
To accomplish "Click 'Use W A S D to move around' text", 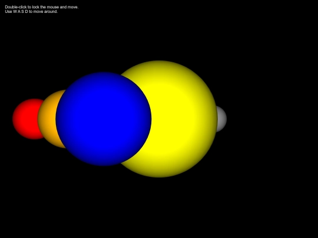I will point(31,12).
